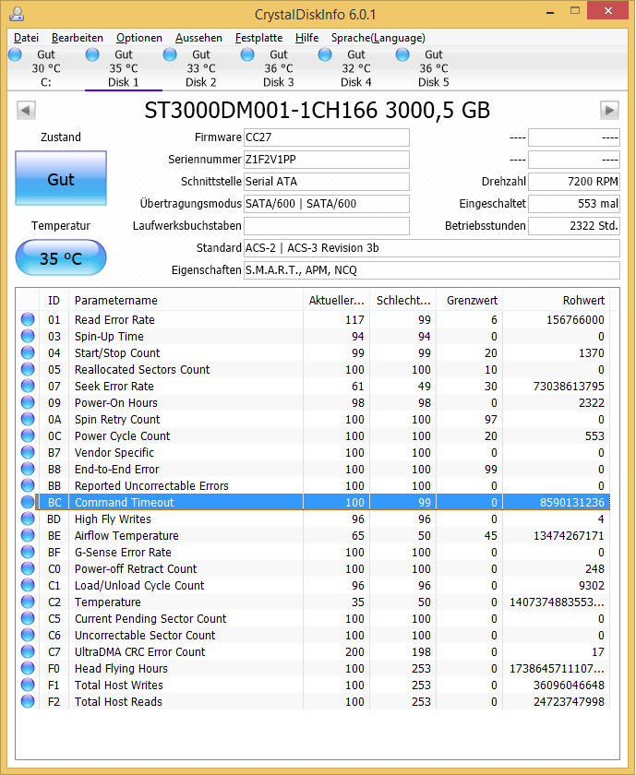Viewport: 636px width, 775px height.
Task: Click the Drehzahl value 7200 RPM
Action: pos(573,182)
